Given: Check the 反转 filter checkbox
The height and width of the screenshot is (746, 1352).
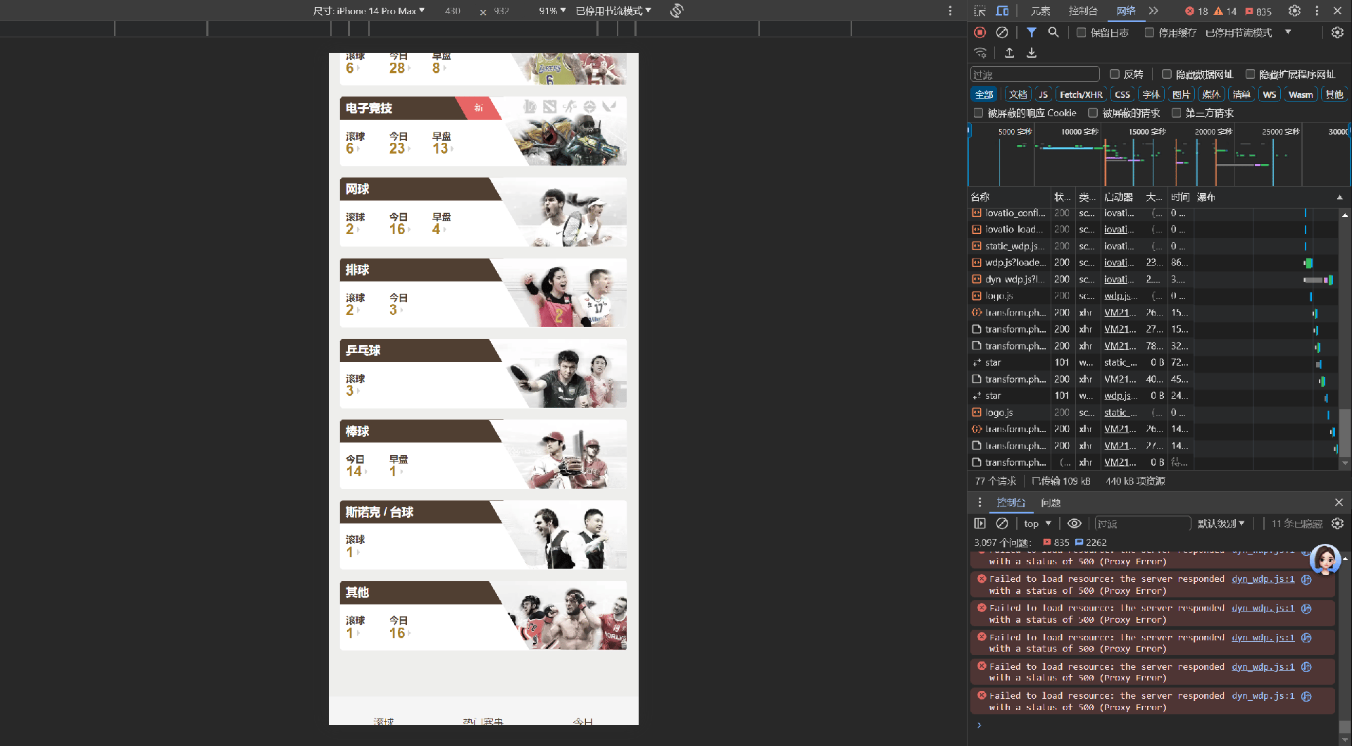Looking at the screenshot, I should pyautogui.click(x=1114, y=74).
